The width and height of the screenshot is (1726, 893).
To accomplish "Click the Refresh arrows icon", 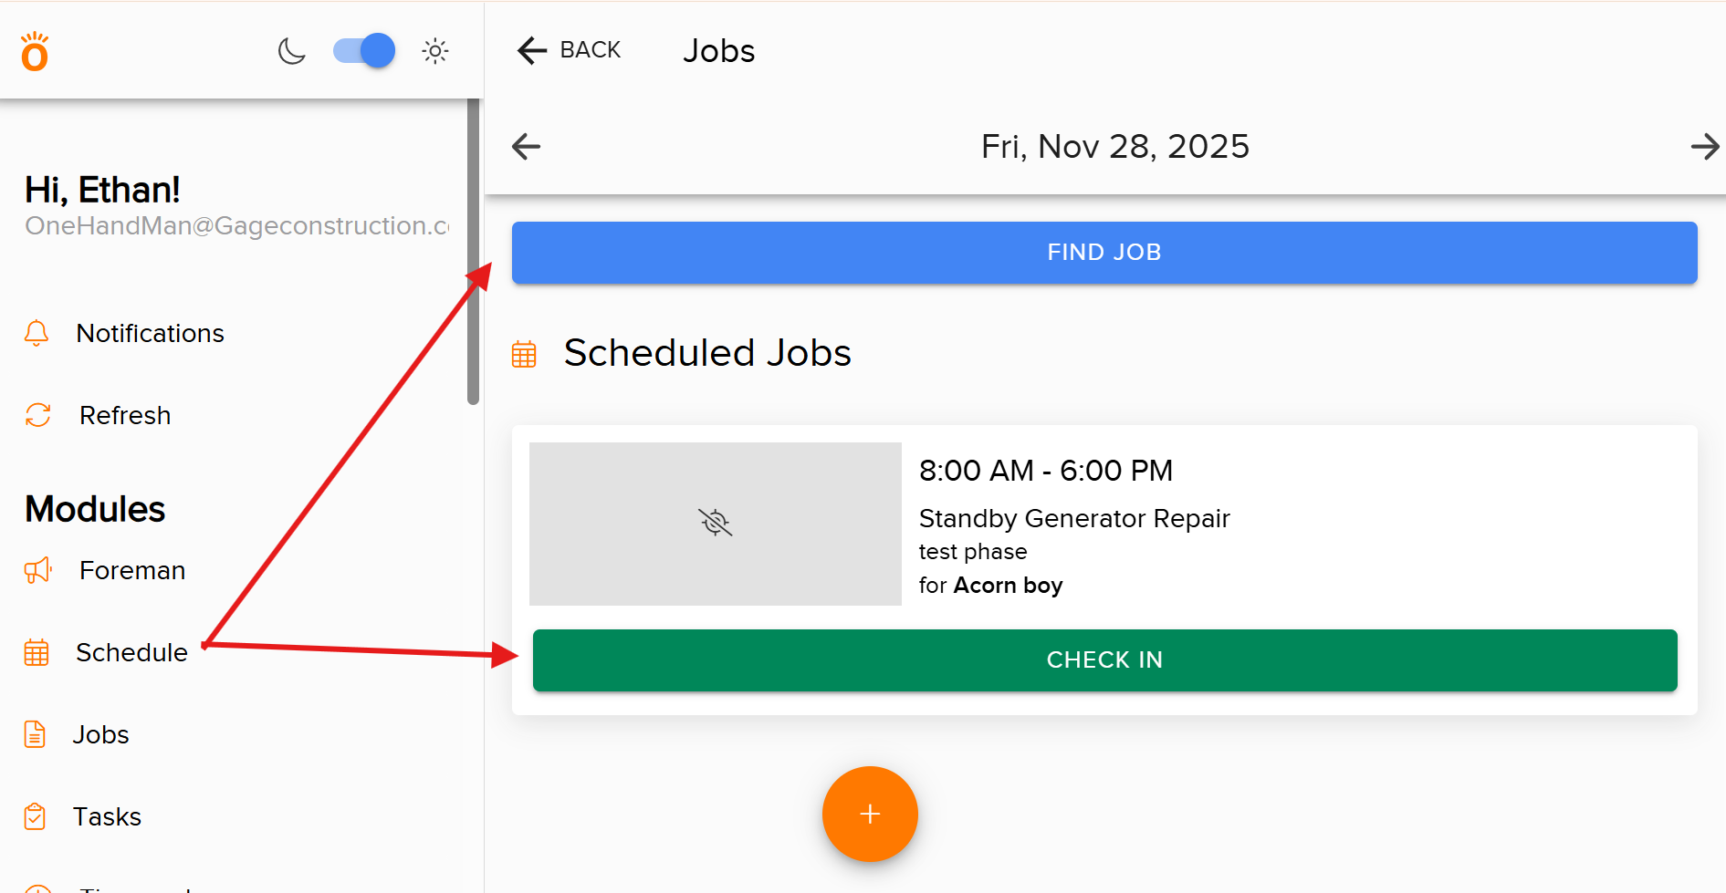I will coord(38,415).
